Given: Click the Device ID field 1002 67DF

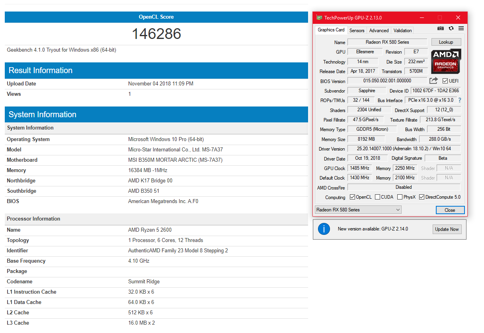Looking at the screenshot, I should point(435,91).
